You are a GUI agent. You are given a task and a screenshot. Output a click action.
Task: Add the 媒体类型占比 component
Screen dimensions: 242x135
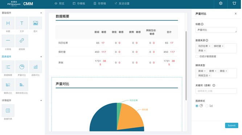pos(22,85)
